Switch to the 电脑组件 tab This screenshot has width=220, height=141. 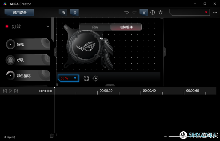click(x=126, y=27)
